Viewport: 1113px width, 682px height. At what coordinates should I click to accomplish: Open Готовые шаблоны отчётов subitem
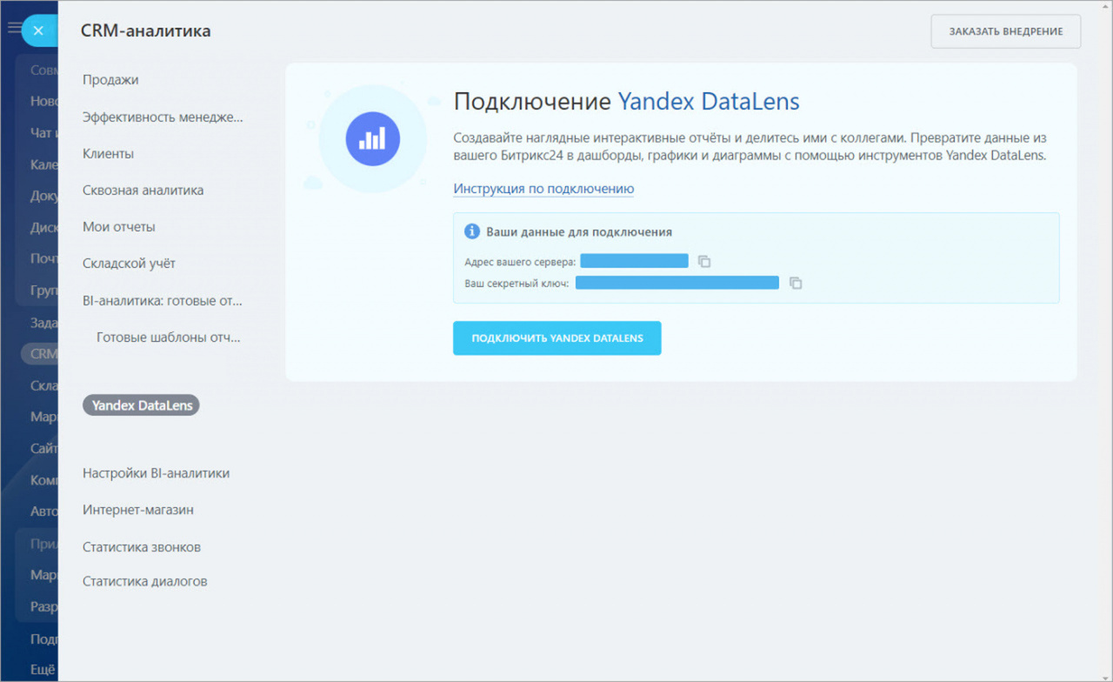(169, 337)
